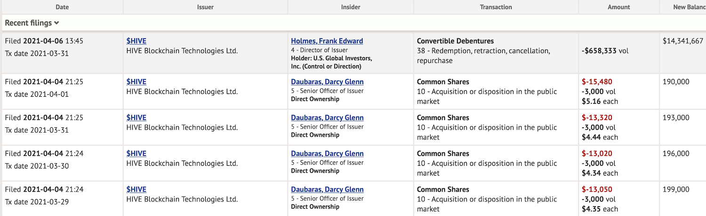706x216 pixels.
Task: Open $HIVE link in the $-15,480 row
Action: (136, 82)
